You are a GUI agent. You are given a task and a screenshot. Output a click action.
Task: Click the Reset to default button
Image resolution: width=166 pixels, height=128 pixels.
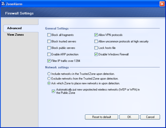(x=101, y=117)
